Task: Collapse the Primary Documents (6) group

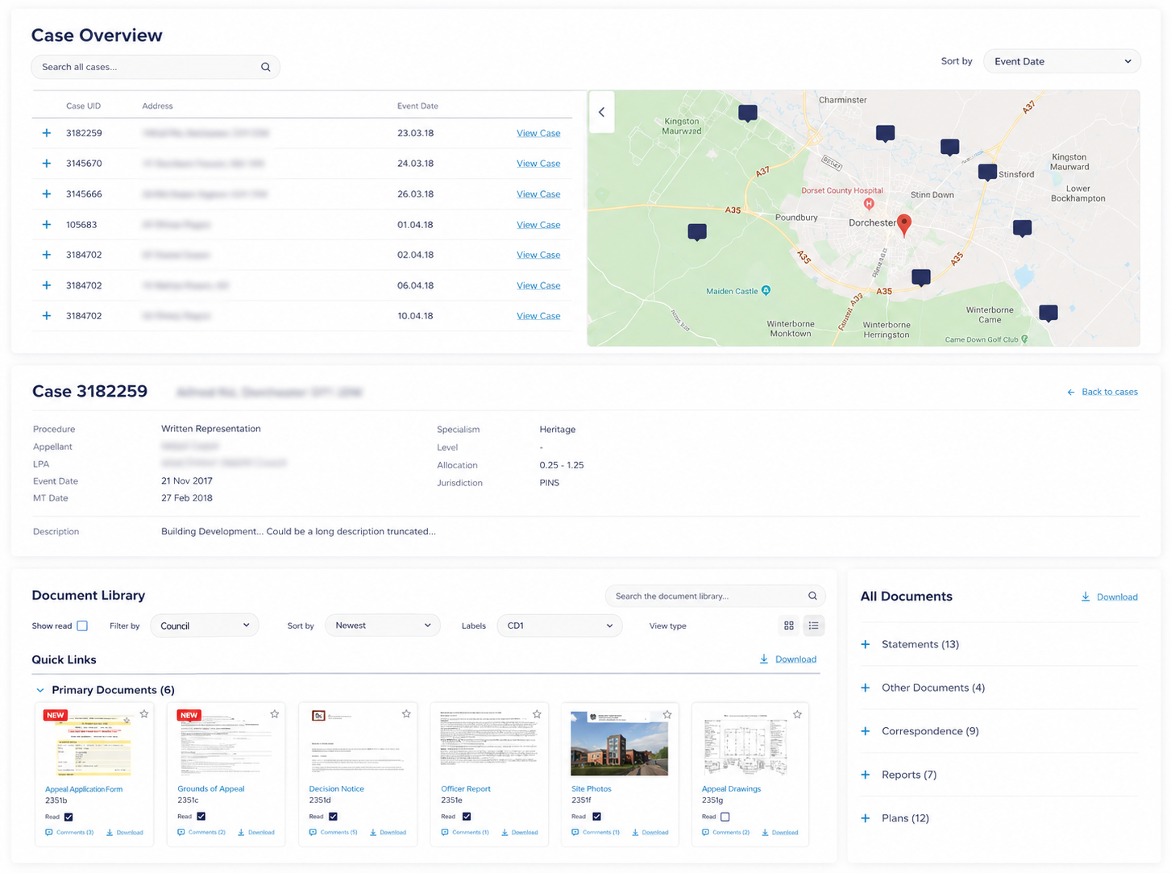Action: coord(40,690)
